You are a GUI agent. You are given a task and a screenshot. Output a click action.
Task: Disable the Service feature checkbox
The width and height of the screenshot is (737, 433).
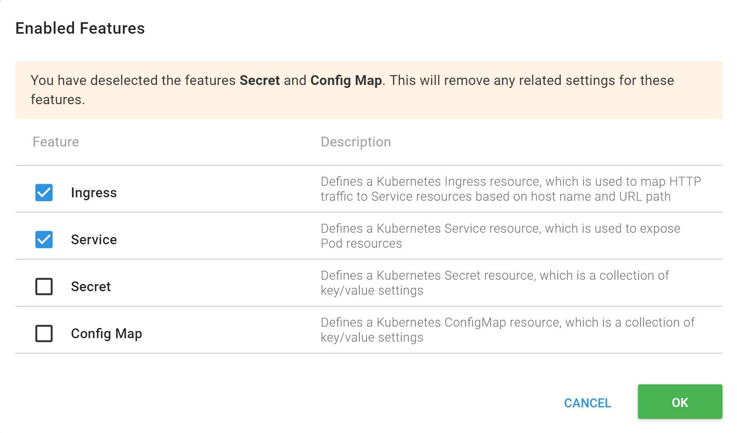point(44,240)
